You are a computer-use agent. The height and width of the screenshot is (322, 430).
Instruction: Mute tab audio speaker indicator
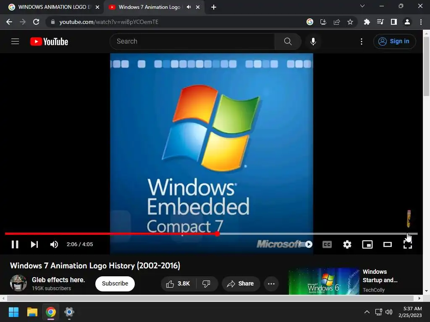point(189,7)
